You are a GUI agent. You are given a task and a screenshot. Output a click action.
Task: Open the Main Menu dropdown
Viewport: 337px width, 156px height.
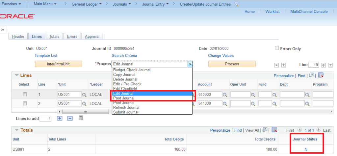[x=45, y=4]
